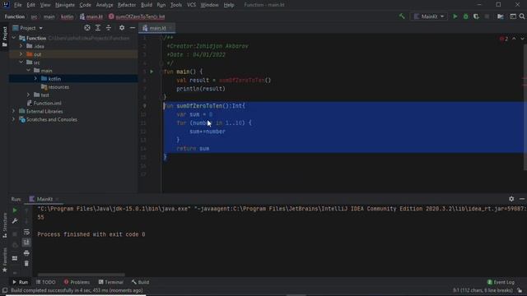This screenshot has width=527, height=296.
Task: Click the editor vertical scrollbar
Action: [x=525, y=107]
